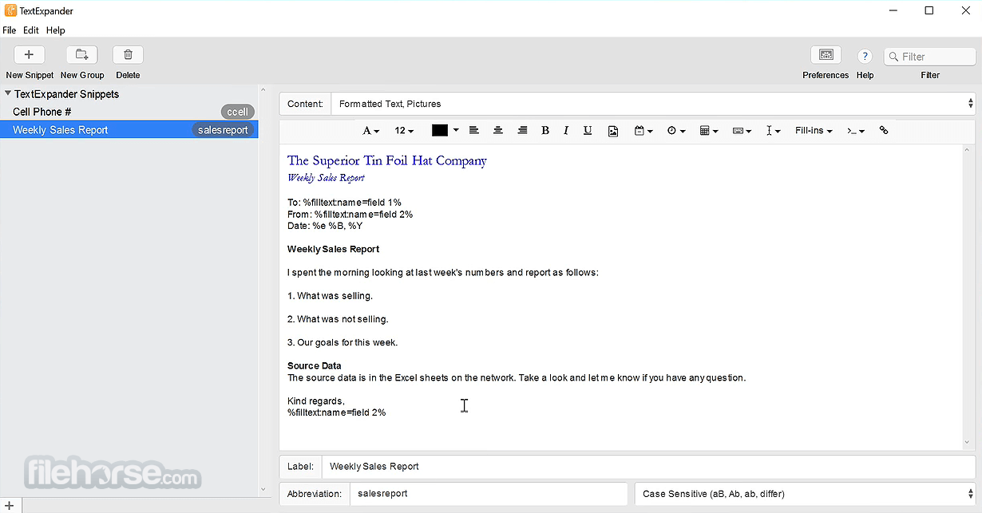
Task: Open the script snippet prompt dropdown
Action: click(856, 131)
